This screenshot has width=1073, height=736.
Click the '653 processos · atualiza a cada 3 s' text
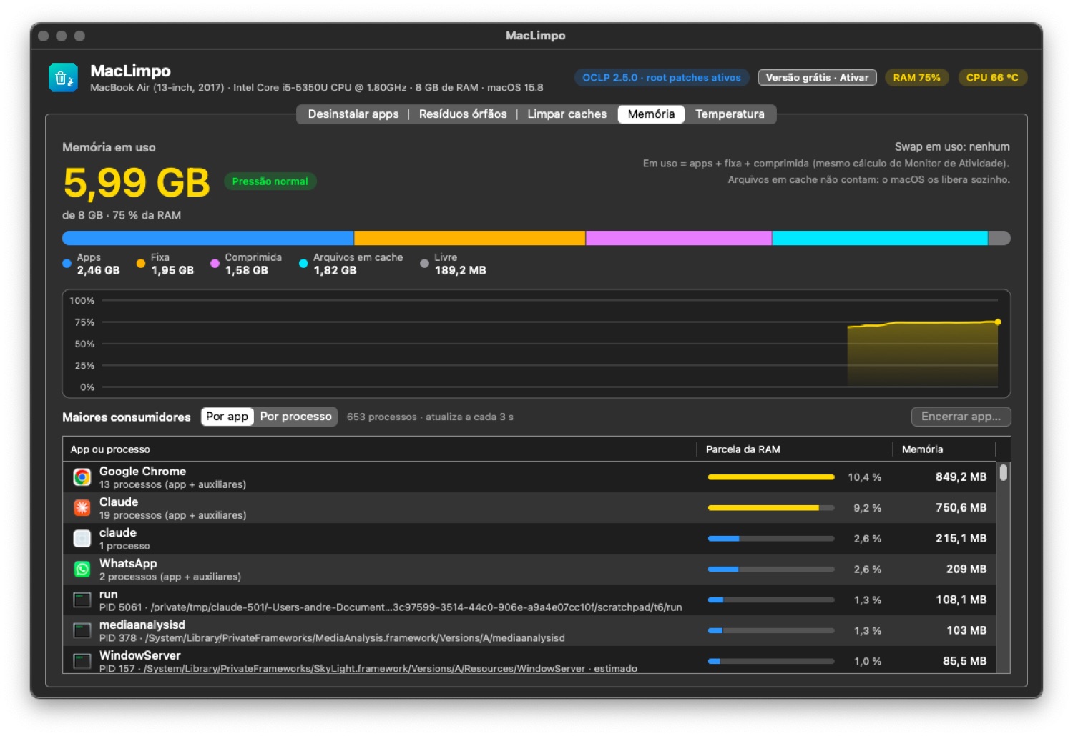click(430, 417)
